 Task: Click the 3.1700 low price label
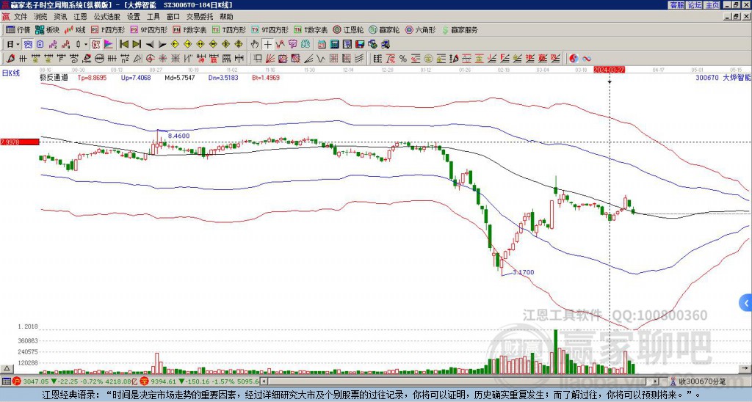click(523, 272)
